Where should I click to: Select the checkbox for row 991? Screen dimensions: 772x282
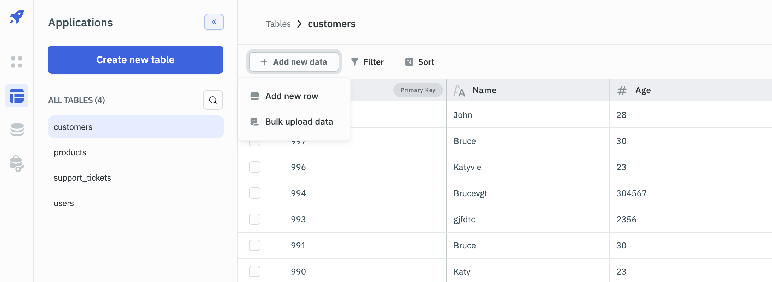coord(255,245)
